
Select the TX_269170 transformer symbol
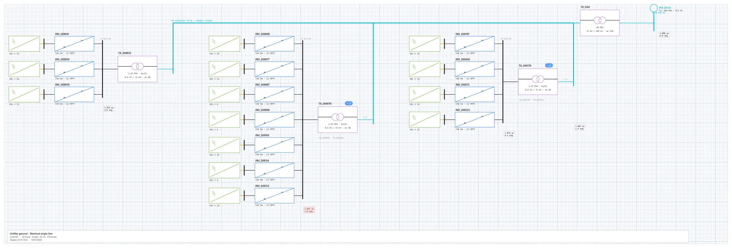[538, 82]
